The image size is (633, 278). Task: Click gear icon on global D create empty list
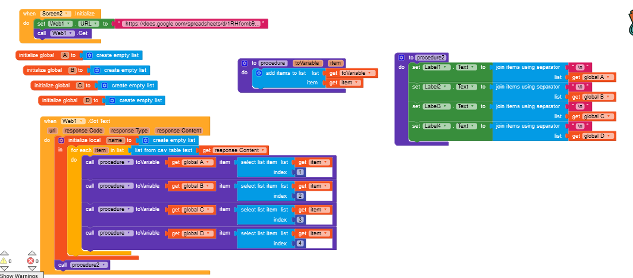112,100
